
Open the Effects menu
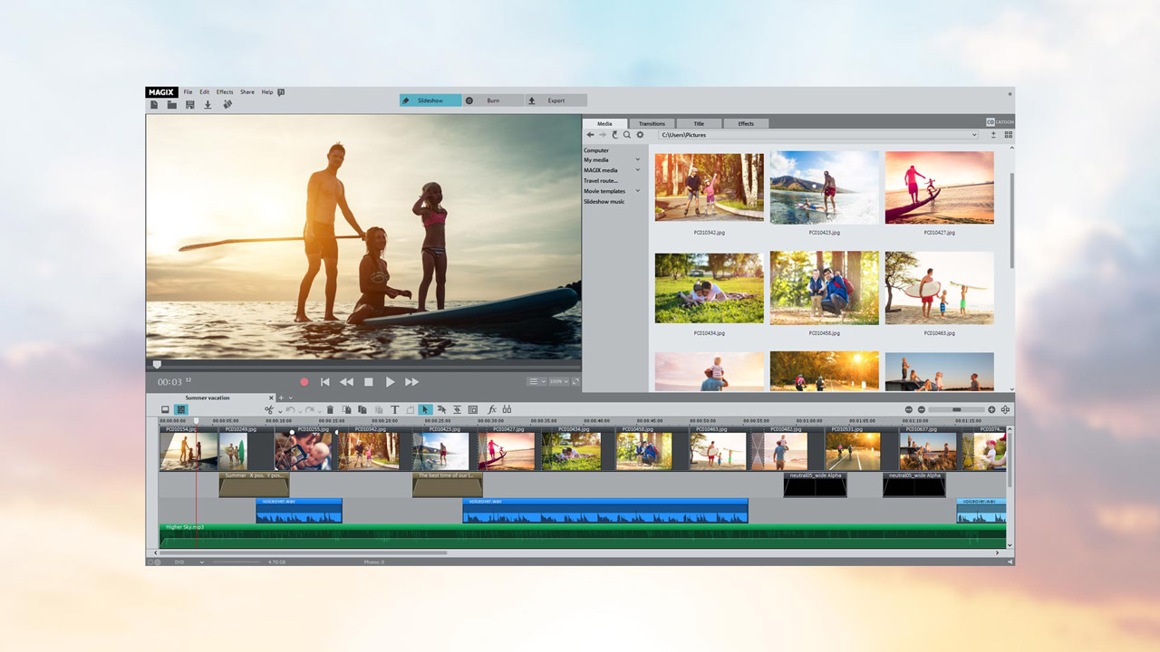click(x=224, y=92)
